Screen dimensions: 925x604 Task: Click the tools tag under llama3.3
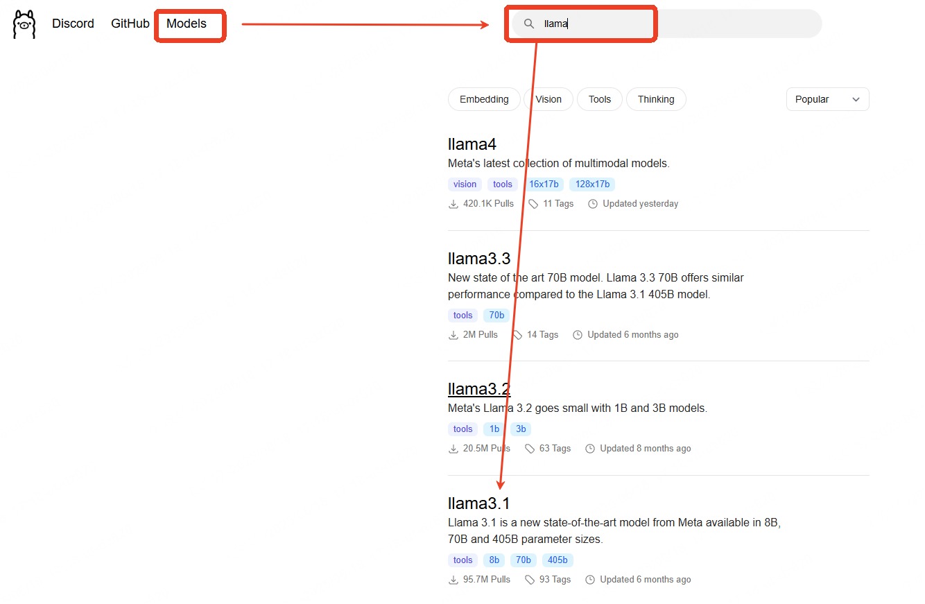(x=462, y=315)
